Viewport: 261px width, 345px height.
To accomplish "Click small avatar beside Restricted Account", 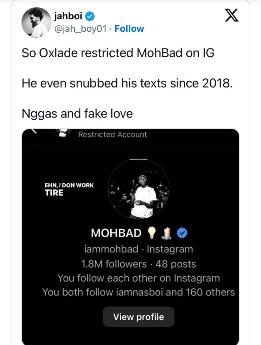I will click(x=62, y=133).
